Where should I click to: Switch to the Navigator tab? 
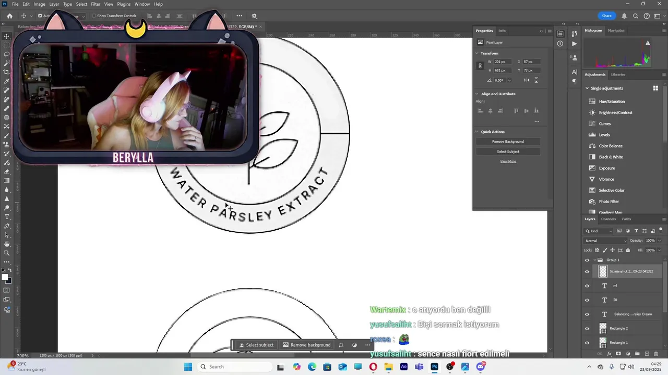coord(616,30)
